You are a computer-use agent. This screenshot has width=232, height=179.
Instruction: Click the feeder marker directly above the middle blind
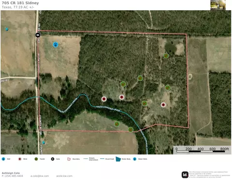[x=123, y=84]
